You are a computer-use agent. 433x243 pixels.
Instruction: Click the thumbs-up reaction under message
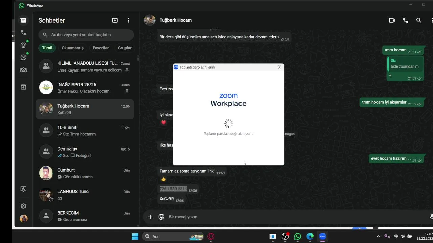tap(163, 179)
